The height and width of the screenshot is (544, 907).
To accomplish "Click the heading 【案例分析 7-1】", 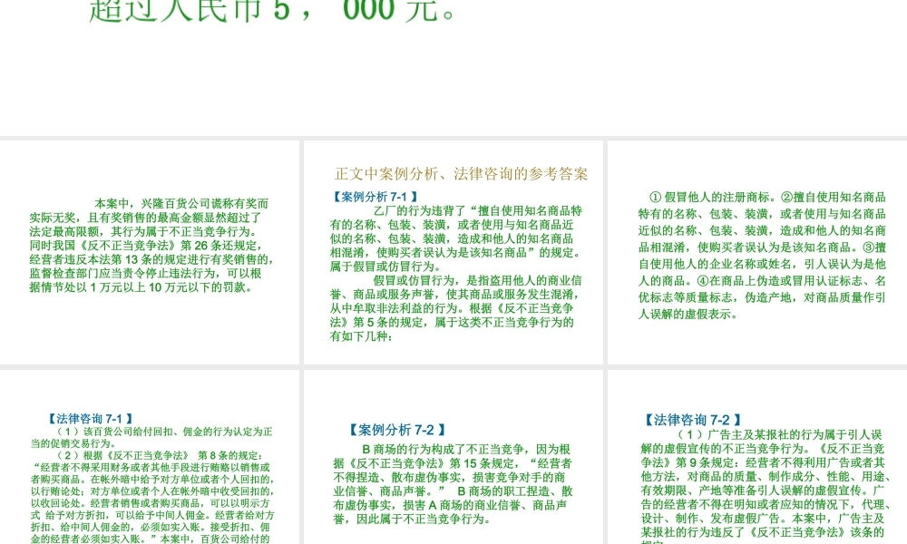I will tap(375, 197).
